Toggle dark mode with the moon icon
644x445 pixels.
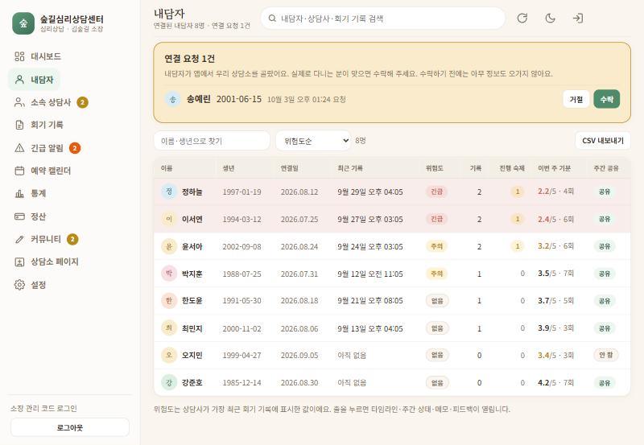point(550,18)
